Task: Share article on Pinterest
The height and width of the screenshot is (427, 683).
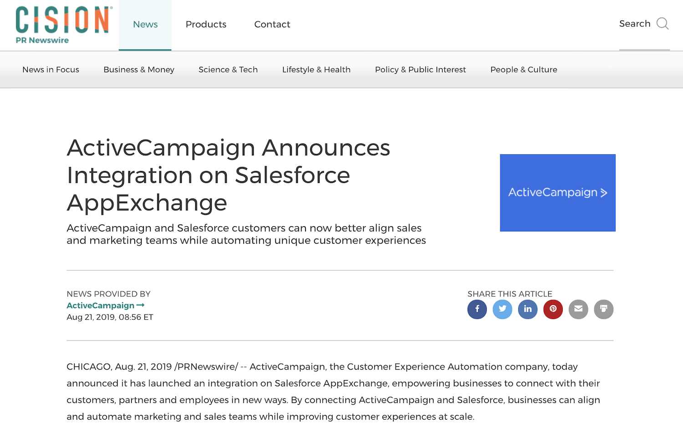Action: (553, 309)
